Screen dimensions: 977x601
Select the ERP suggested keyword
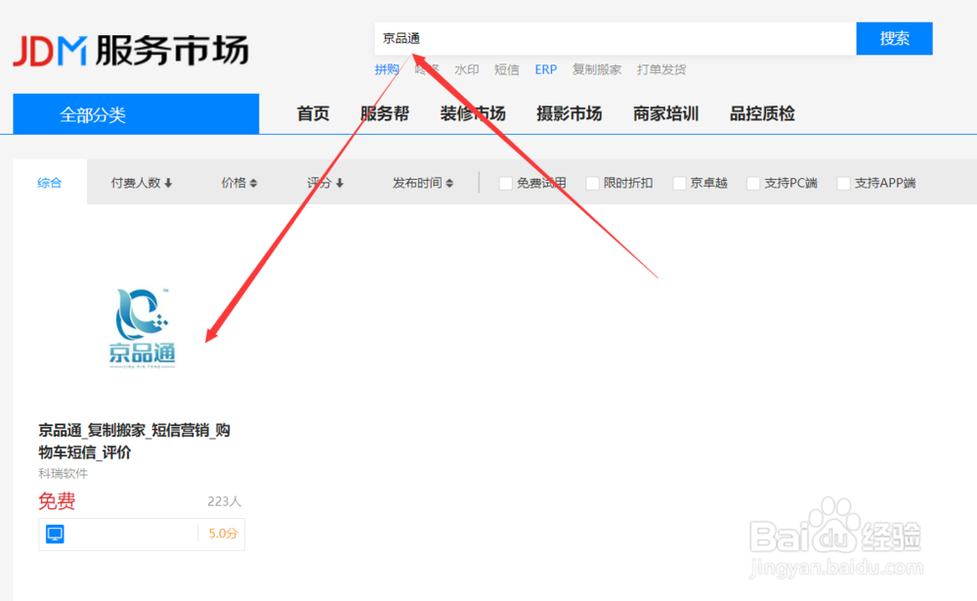546,69
